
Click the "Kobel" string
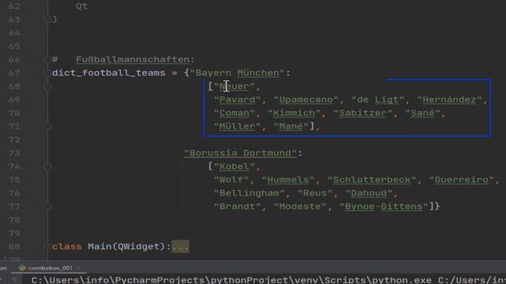tap(234, 166)
